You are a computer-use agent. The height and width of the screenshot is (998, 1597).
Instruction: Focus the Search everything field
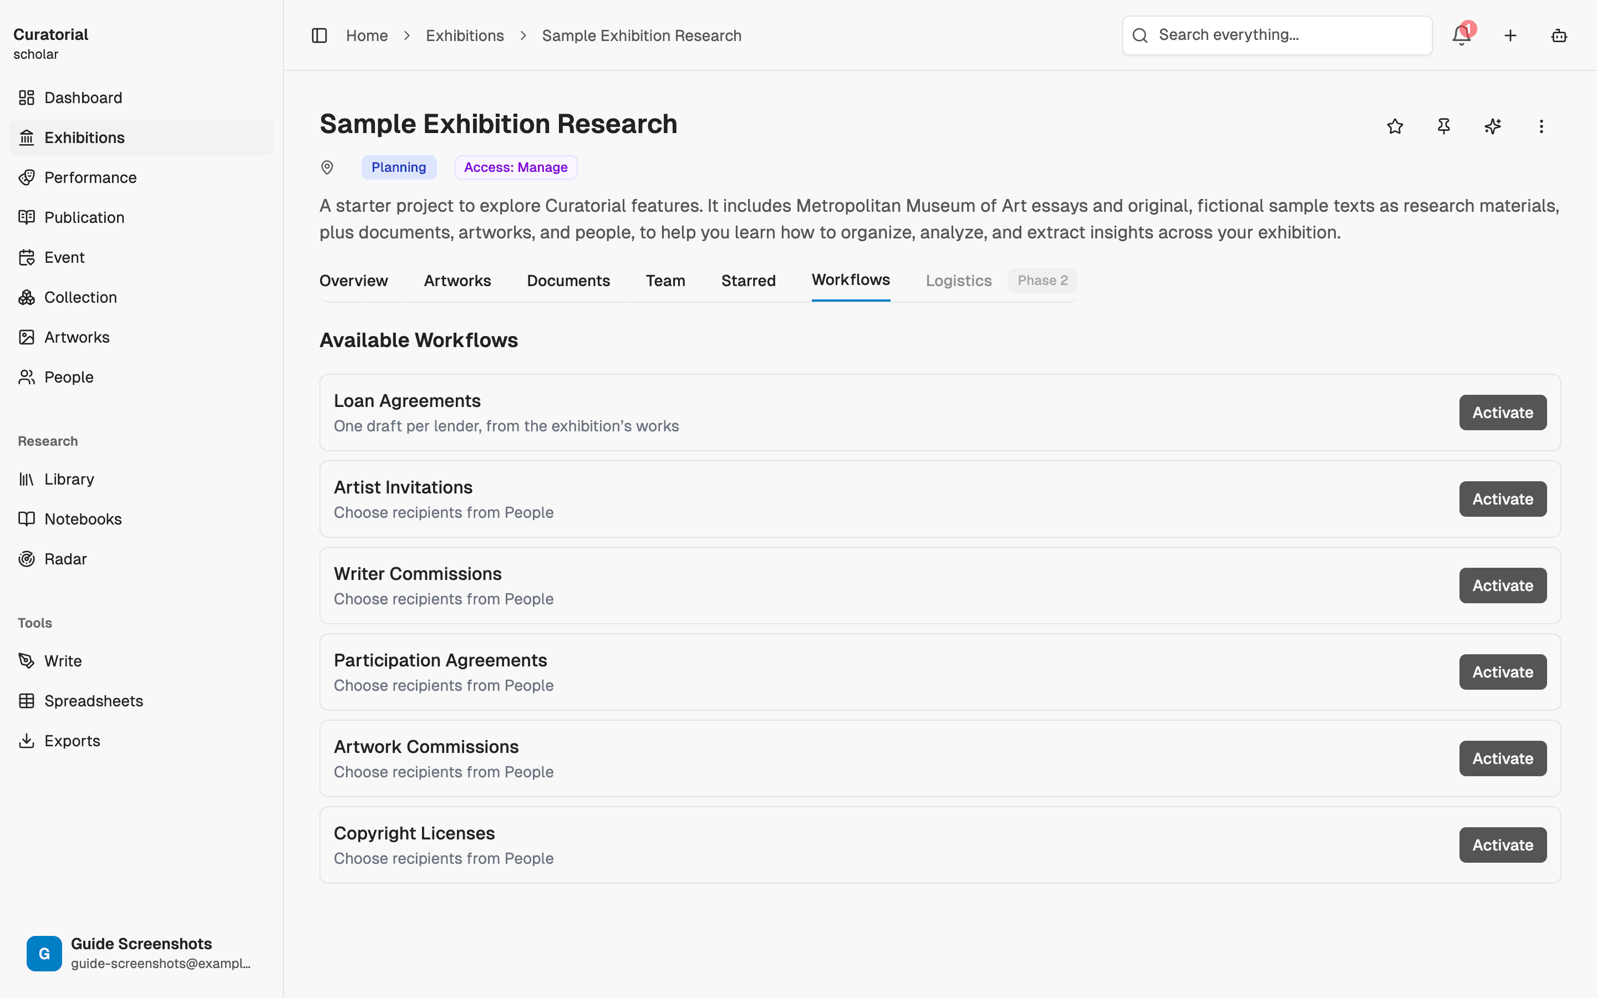tap(1277, 35)
